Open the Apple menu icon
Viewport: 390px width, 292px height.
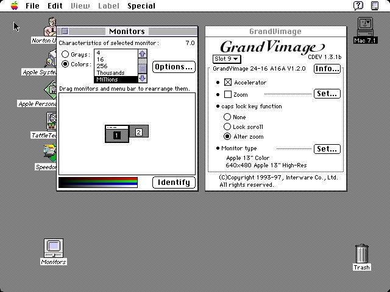15,5
